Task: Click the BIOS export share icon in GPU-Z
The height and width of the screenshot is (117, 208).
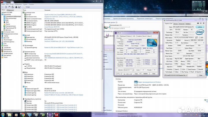Action: click(x=196, y=38)
